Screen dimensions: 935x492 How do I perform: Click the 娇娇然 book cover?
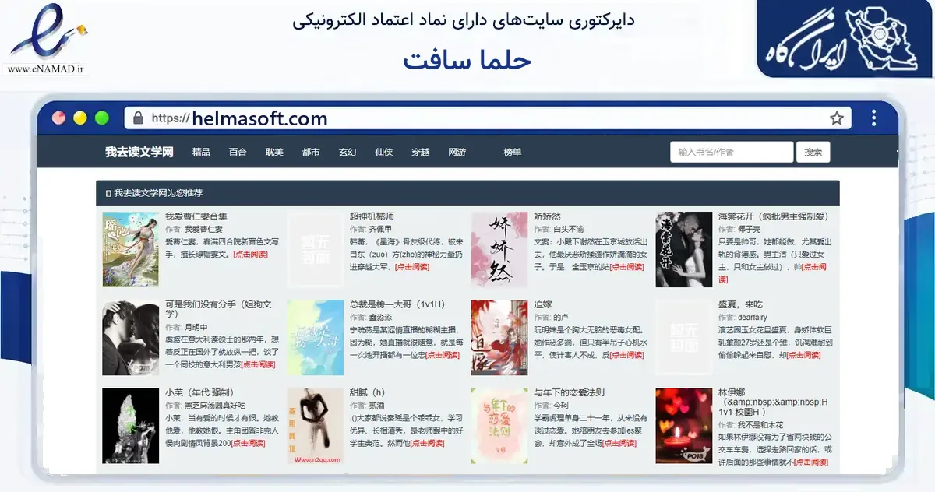[499, 249]
